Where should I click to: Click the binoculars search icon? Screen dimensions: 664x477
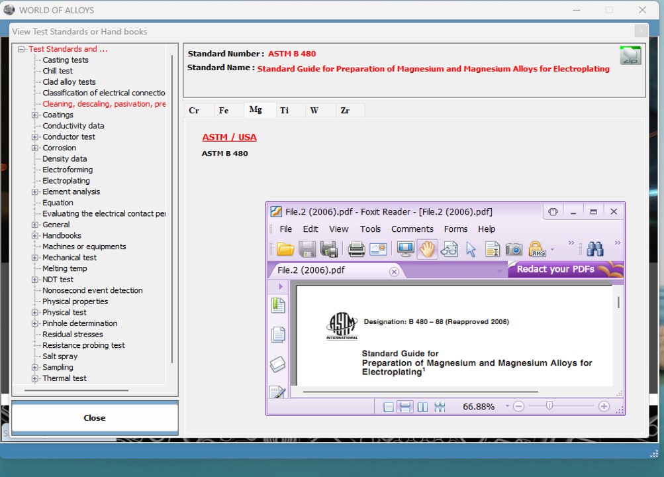click(x=595, y=249)
